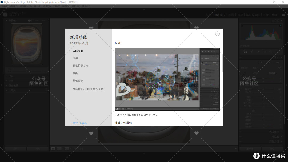Viewport: 288px width, 162px height.
Task: Open 性能 section in the dialog
Action: click(75, 73)
